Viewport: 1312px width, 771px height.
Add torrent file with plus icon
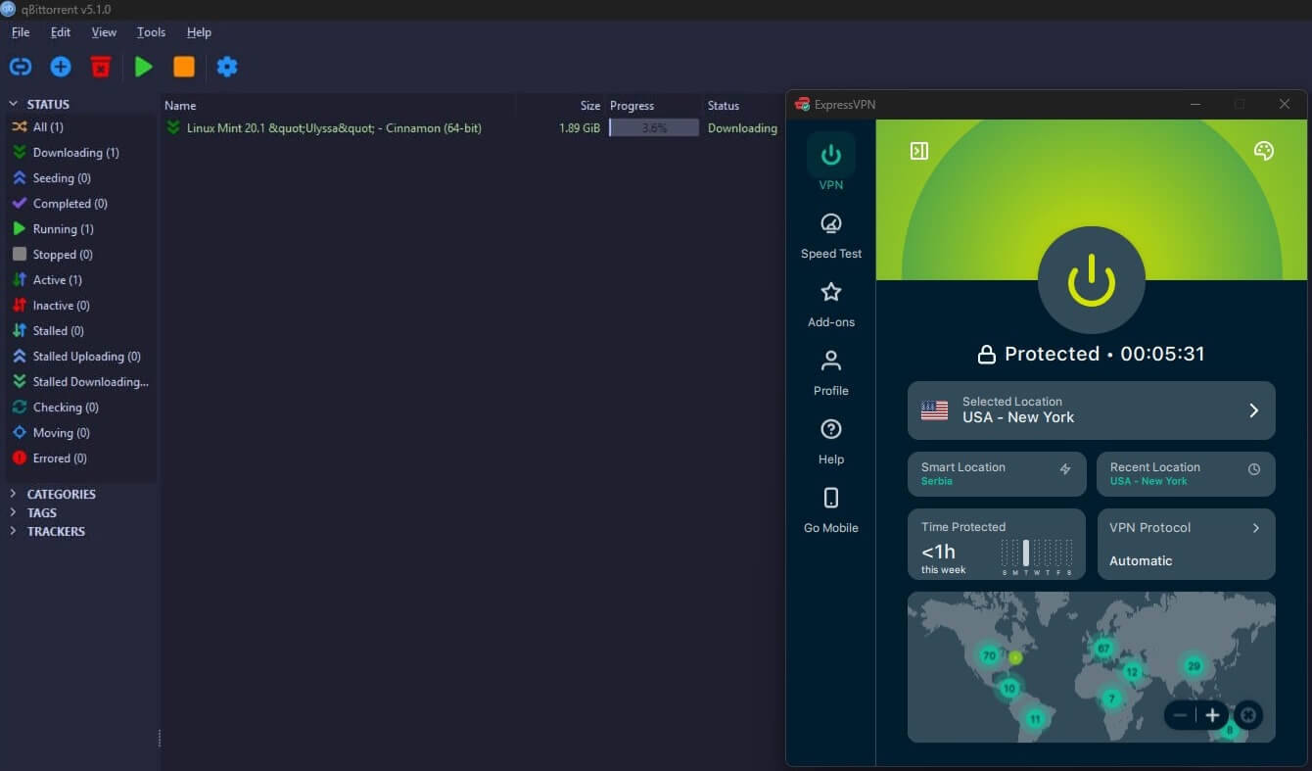61,67
